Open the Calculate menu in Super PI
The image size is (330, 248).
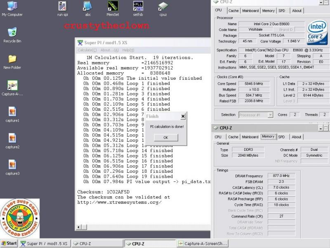point(87,50)
